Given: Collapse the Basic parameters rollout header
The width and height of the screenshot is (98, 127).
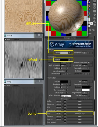Looking at the screenshot, I should click(70, 38).
